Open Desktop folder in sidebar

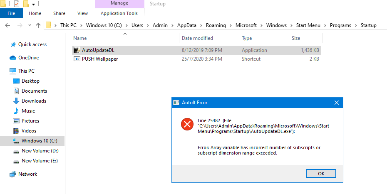point(31,81)
